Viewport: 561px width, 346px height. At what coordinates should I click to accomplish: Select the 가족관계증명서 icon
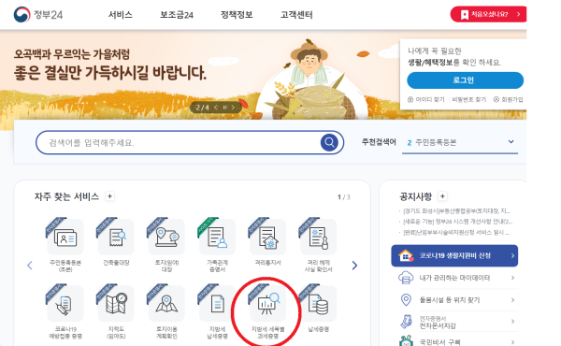point(217,237)
